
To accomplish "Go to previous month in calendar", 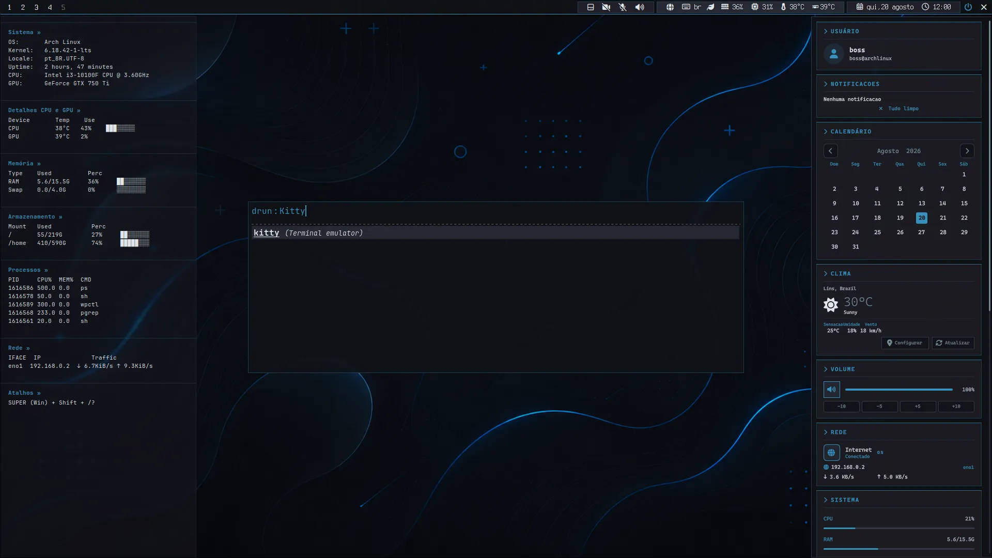I will click(x=830, y=151).
